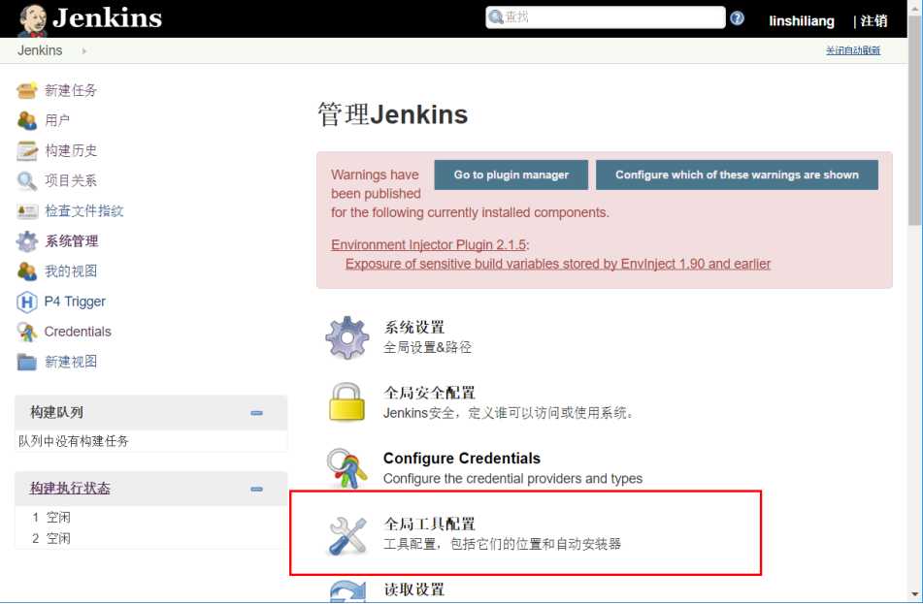Open the 全局安全配置 heading link
The width and height of the screenshot is (923, 604).
pyautogui.click(x=429, y=393)
